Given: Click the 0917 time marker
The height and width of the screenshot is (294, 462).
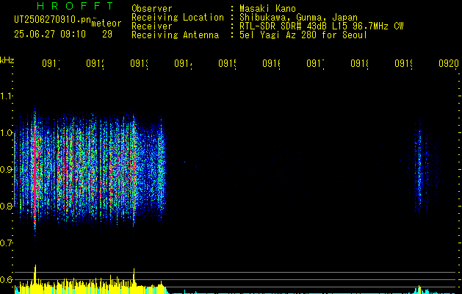Looking at the screenshot, I should pyautogui.click(x=316, y=63).
